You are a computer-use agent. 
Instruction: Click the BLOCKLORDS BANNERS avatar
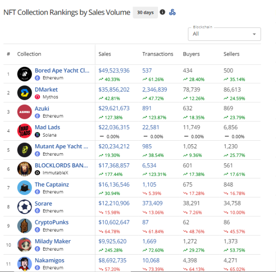[x=24, y=169]
